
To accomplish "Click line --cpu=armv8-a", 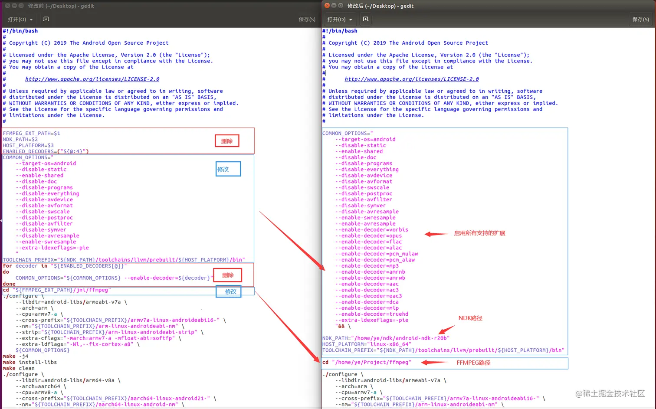I will (x=39, y=393).
